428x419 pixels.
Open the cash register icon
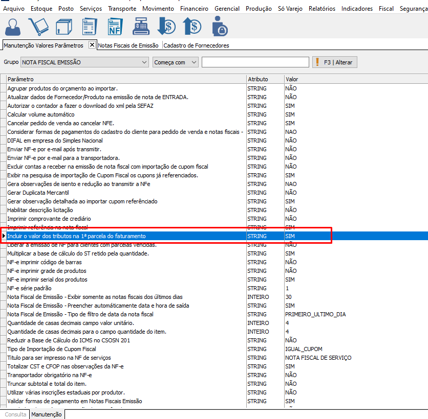(141, 26)
